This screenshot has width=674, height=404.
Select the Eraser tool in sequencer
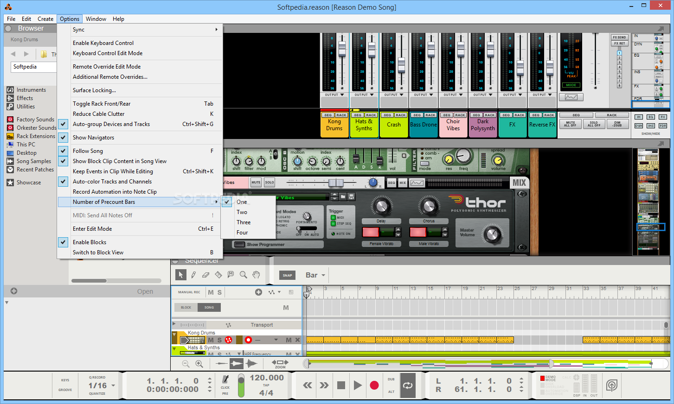(x=206, y=275)
